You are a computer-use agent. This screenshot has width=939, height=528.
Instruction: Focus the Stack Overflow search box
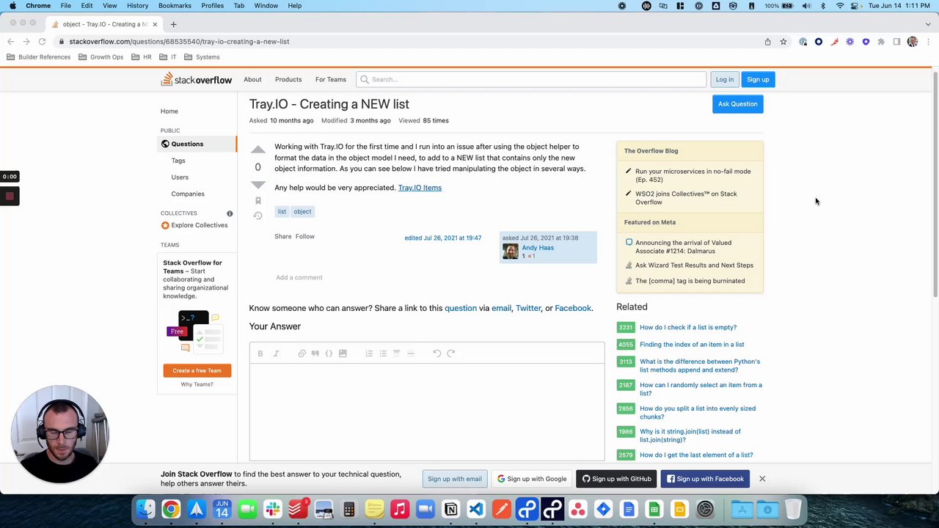[x=531, y=79]
